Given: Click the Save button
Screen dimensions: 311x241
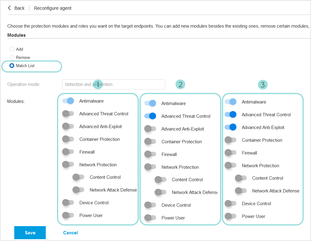Looking at the screenshot, I should 30,233.
